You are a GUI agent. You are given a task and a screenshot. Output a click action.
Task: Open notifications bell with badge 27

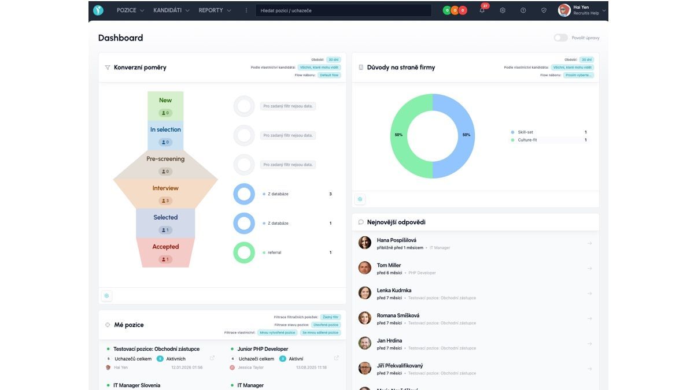click(482, 10)
